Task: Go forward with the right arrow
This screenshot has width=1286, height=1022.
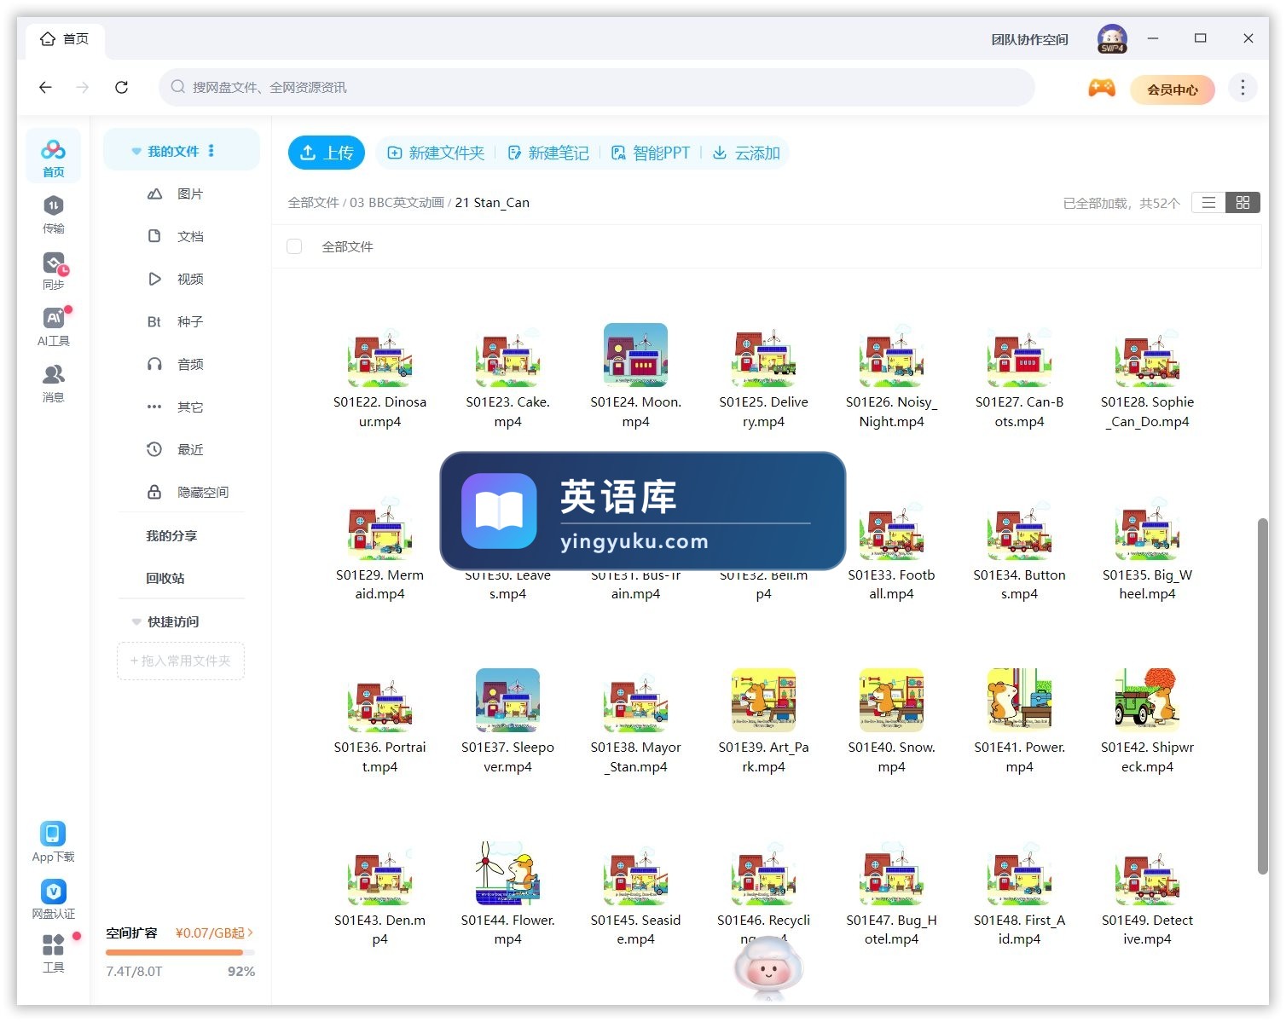Action: [x=83, y=87]
